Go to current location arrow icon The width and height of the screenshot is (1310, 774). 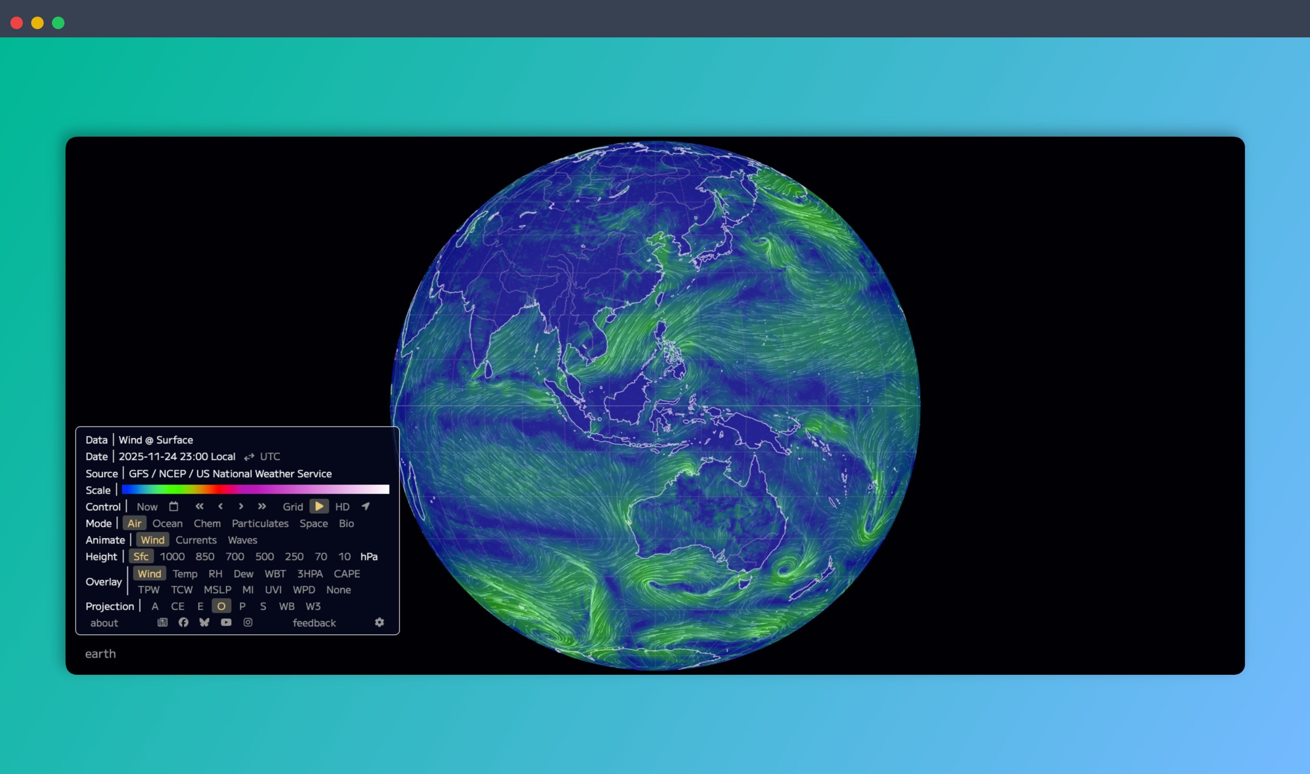366,506
